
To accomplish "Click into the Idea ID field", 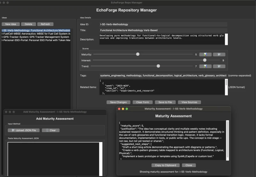I will 163,24.
